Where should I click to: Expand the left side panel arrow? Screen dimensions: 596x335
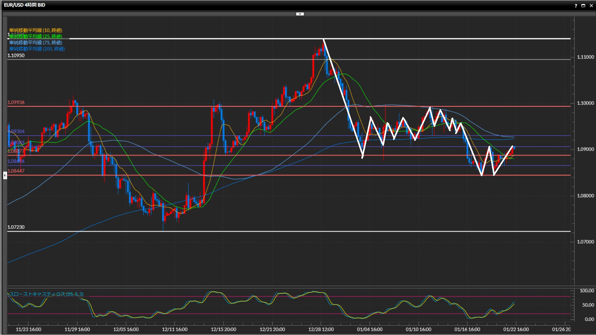coord(5,175)
